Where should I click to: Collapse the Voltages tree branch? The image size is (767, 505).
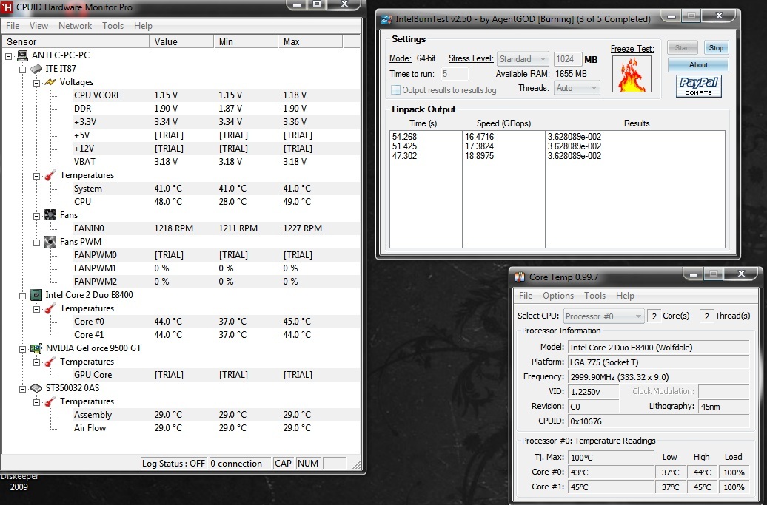37,83
